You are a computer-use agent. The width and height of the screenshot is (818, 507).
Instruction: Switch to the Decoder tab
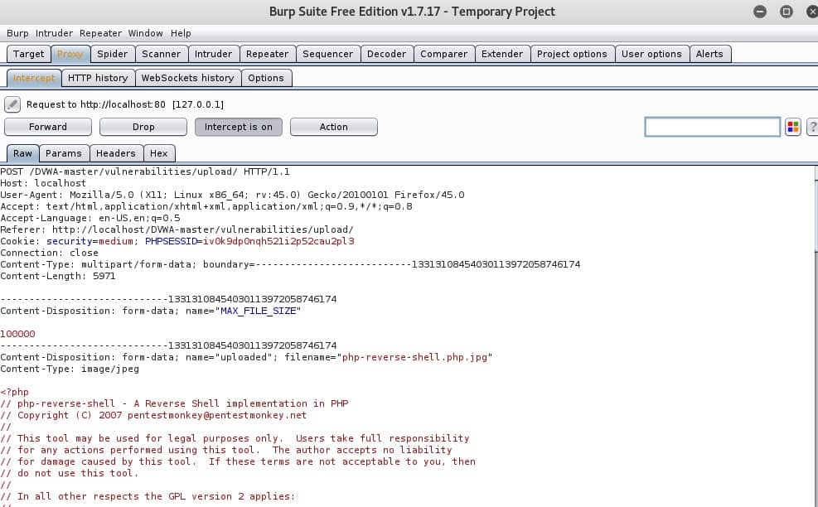[386, 54]
